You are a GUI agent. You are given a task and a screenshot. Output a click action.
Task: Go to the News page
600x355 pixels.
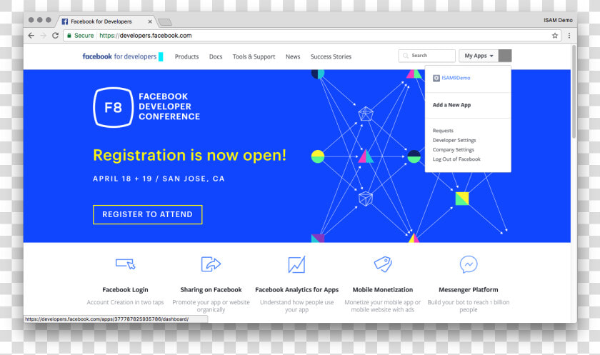[x=293, y=56]
